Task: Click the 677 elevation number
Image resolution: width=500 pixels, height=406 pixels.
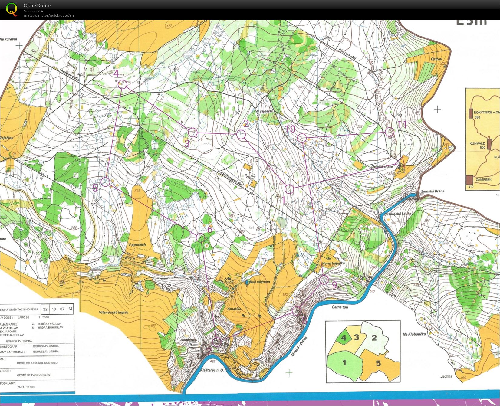Action: [x=169, y=26]
